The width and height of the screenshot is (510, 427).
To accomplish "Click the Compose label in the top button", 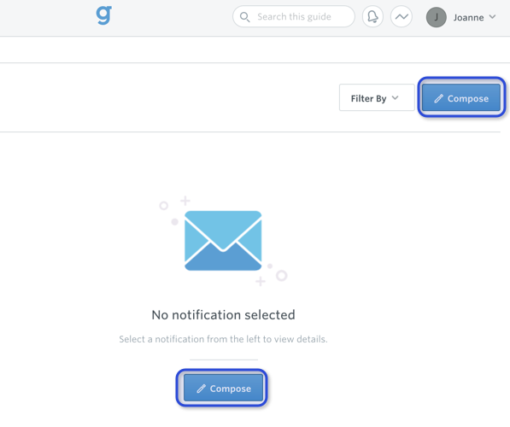I will 468,98.
